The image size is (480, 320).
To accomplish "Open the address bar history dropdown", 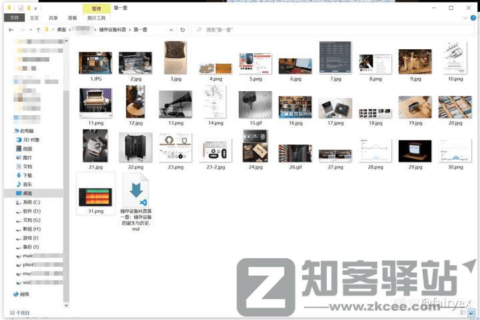I will click(171, 30).
